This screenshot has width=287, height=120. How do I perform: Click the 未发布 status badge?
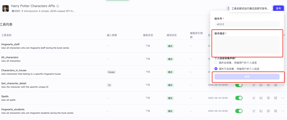click(16, 11)
